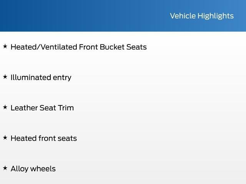
Task: Click the word wheels in the last highlight
Action: [x=43, y=169]
